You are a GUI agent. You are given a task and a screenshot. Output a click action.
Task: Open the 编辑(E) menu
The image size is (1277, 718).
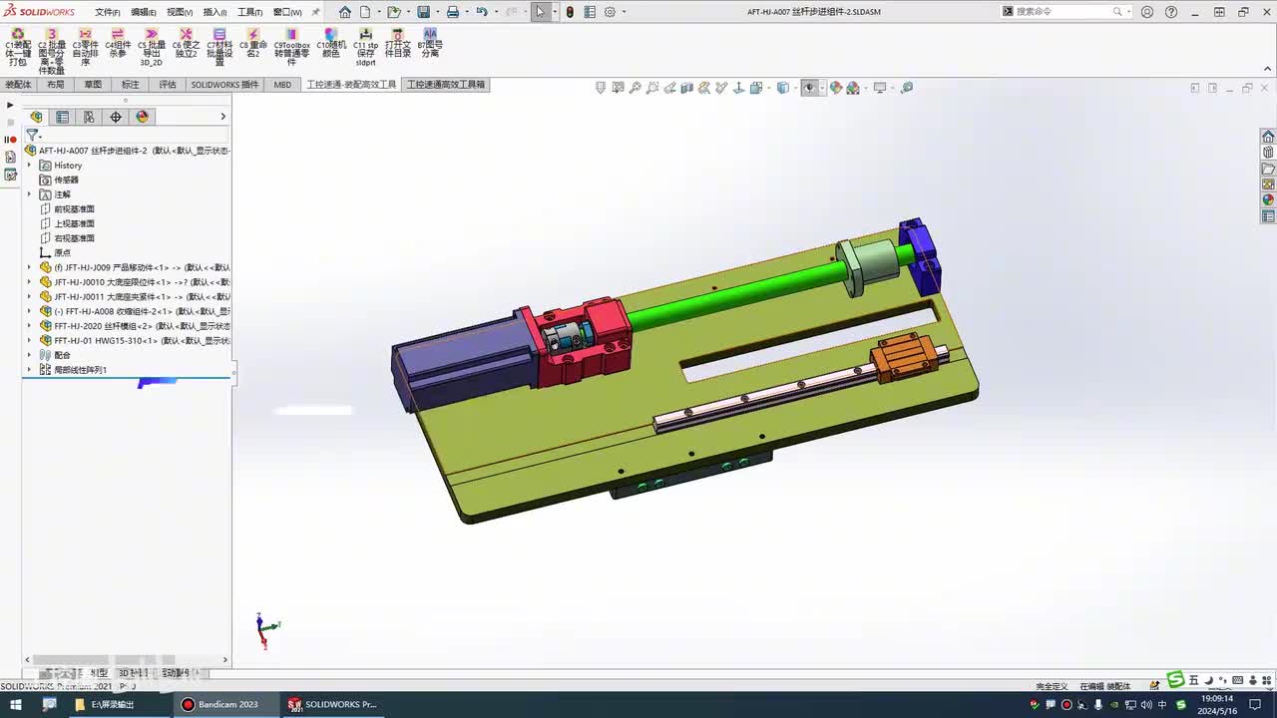pos(144,12)
